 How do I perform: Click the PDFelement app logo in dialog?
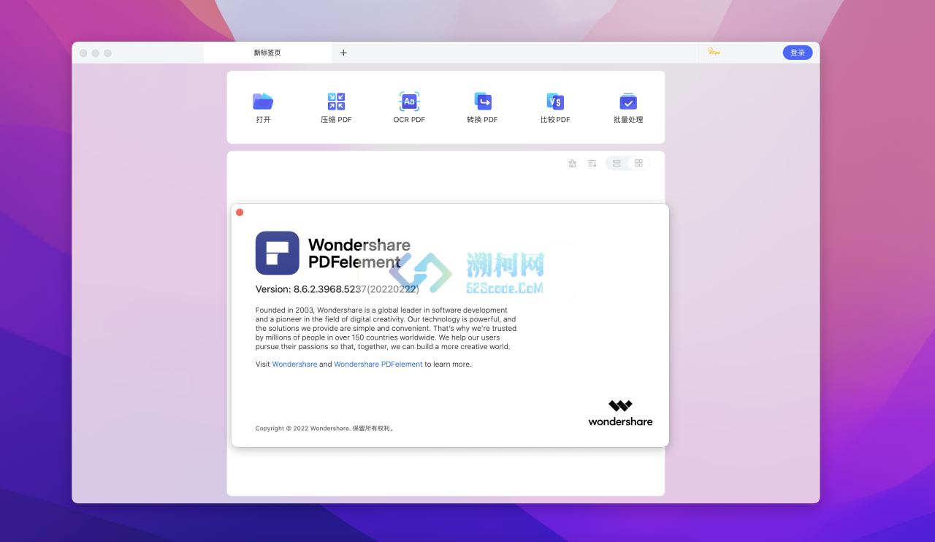click(278, 253)
